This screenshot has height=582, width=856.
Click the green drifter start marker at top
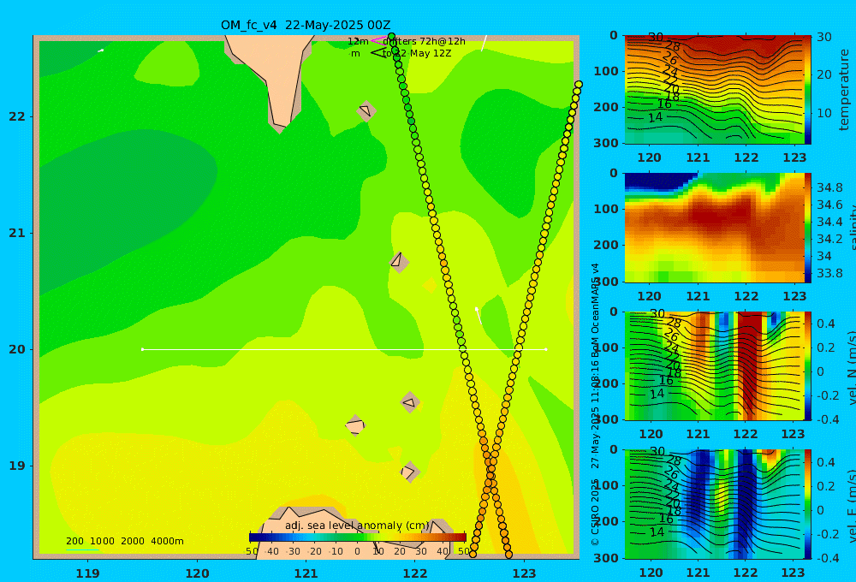click(x=391, y=37)
